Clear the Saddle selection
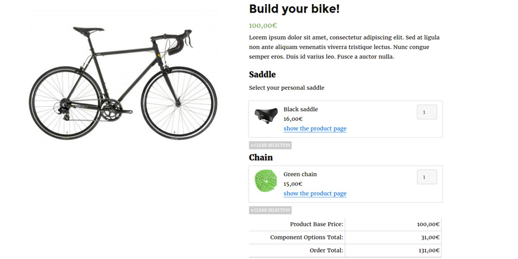Image resolution: width=518 pixels, height=259 pixels. click(x=271, y=145)
